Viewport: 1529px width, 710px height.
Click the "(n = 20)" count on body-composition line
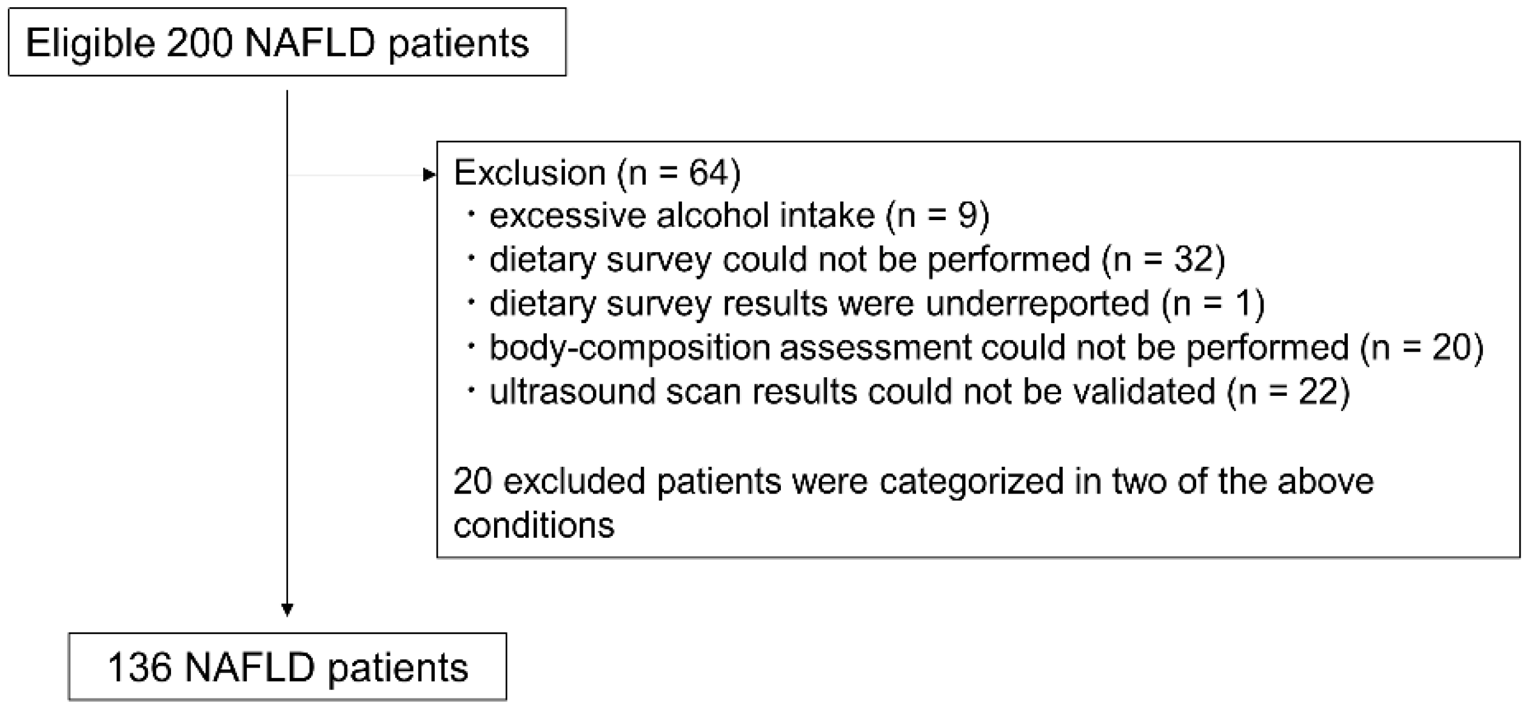point(1422,347)
